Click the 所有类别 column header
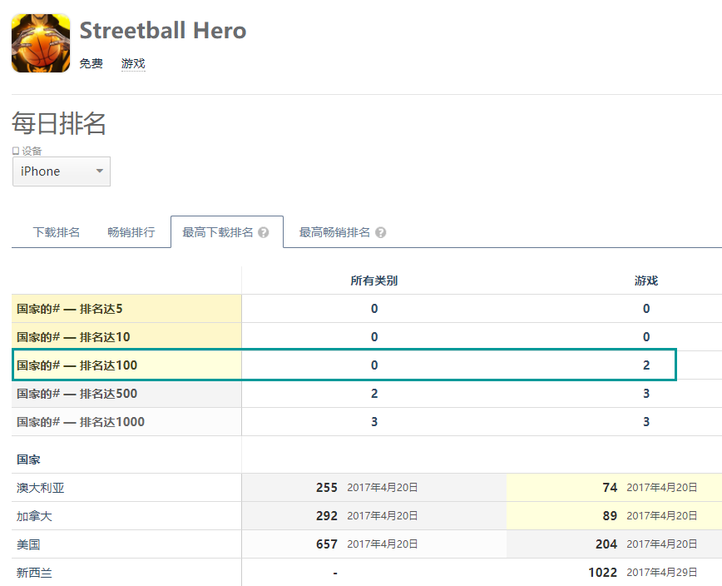The width and height of the screenshot is (722, 586). pos(374,281)
